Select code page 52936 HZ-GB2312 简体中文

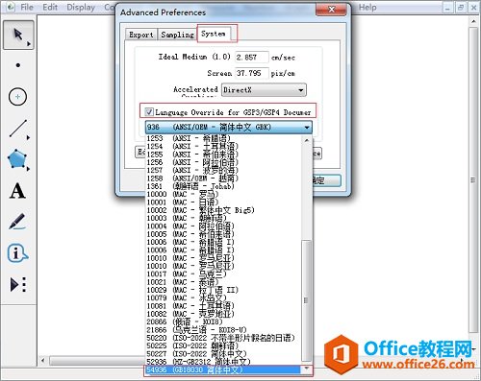tap(223, 362)
